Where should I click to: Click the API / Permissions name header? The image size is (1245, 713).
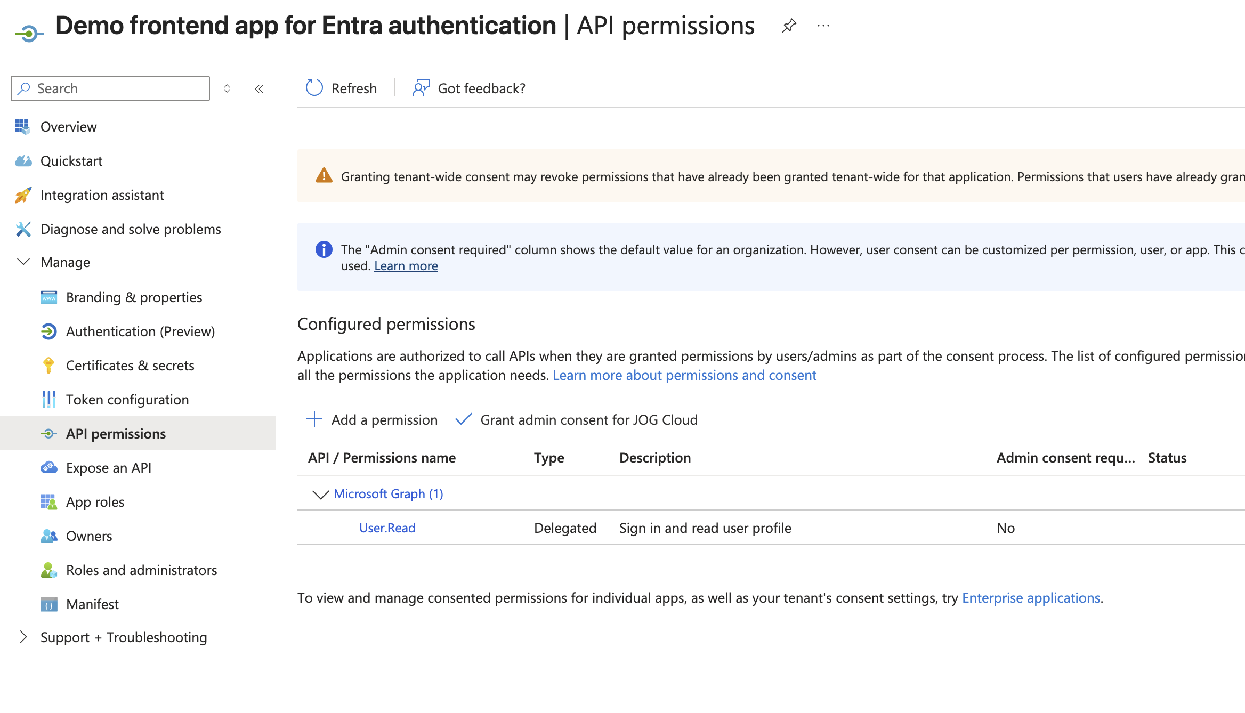382,458
